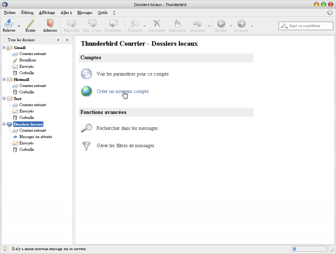Open the Messages en attente folder
Image resolution: width=336 pixels, height=254 pixels.
[36, 137]
